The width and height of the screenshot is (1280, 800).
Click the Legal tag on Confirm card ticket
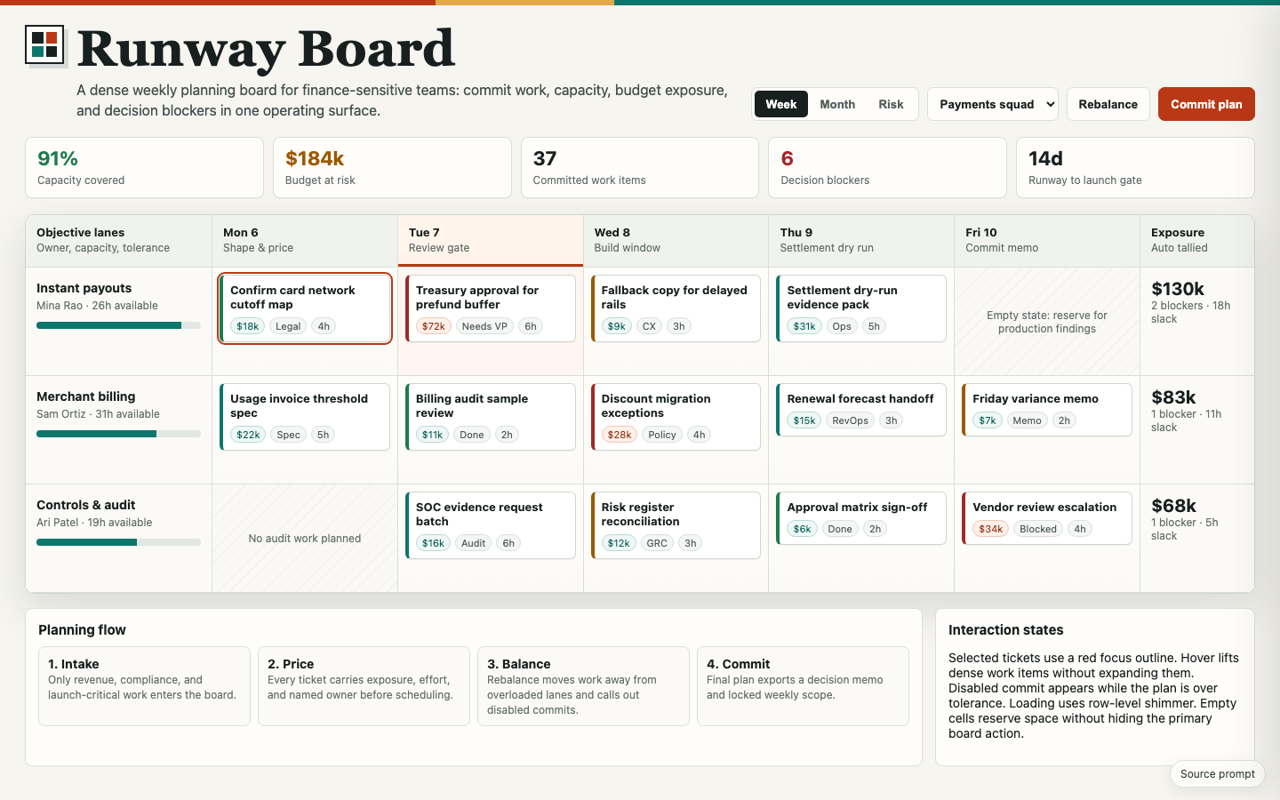pos(288,326)
